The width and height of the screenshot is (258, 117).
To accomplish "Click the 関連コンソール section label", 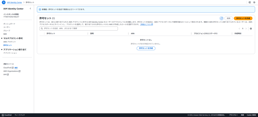I will 9,64.
